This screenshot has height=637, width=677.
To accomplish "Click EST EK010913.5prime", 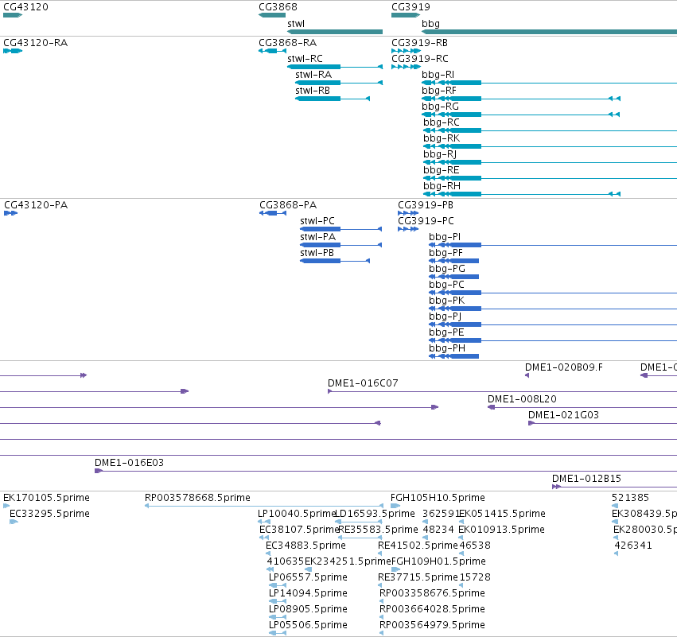I will point(461,538).
